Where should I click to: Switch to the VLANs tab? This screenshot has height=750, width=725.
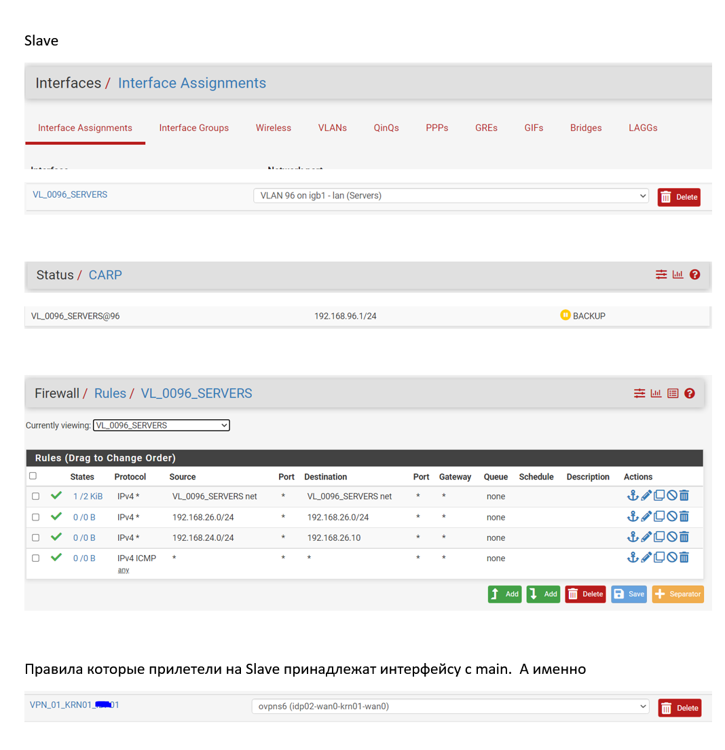[332, 128]
